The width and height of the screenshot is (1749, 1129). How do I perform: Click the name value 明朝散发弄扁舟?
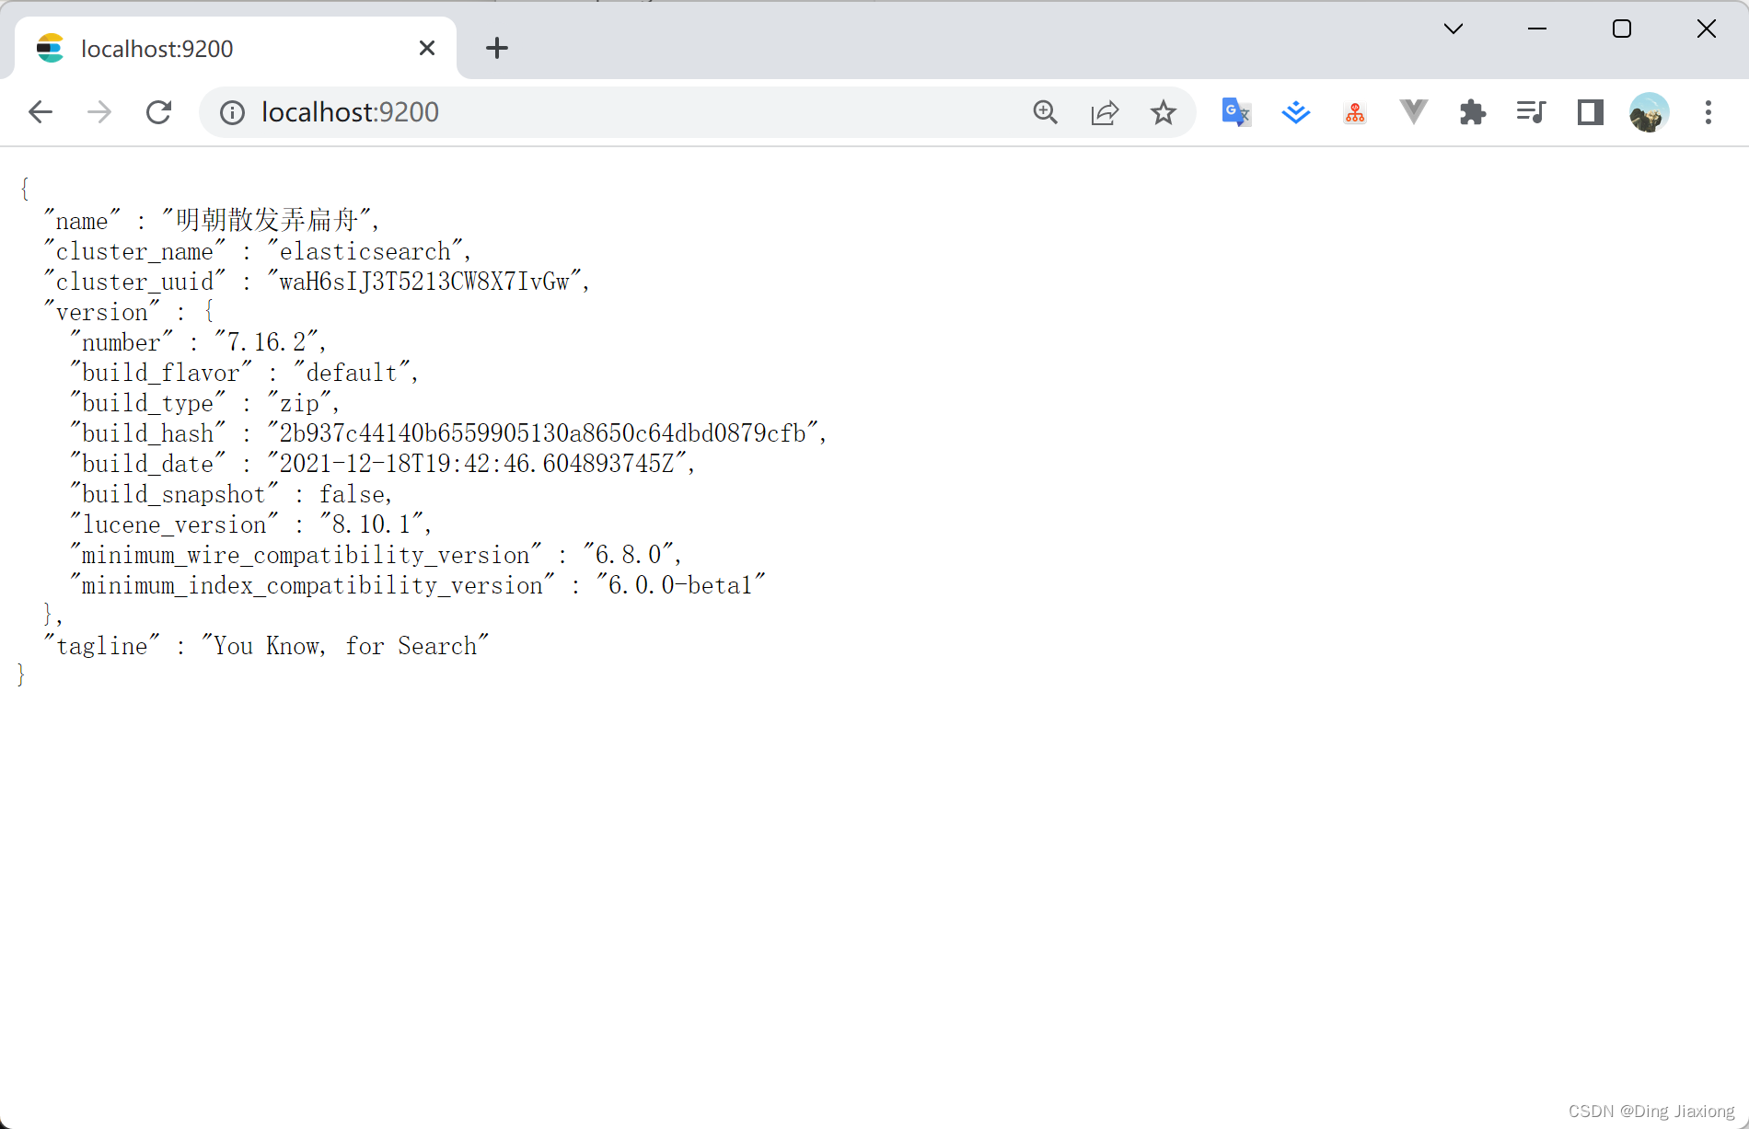coord(266,220)
